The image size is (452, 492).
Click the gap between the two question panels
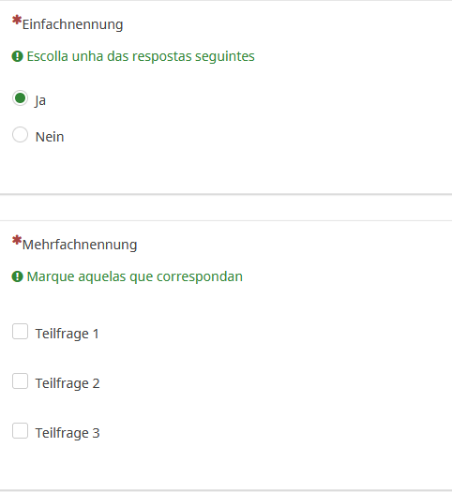point(226,207)
